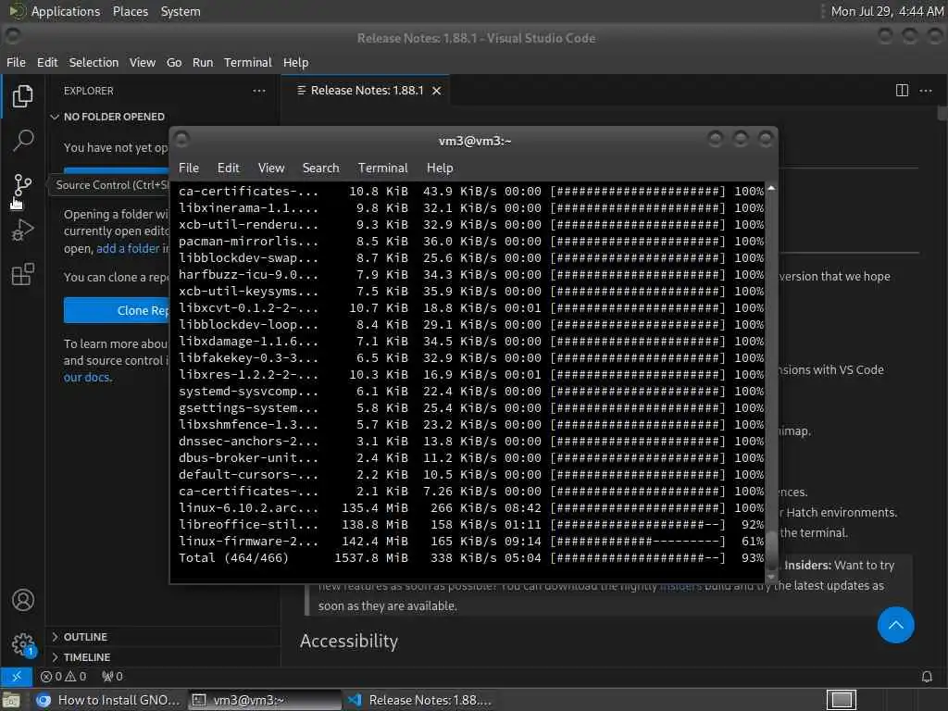Switch to Release Notes taskbar item

(419, 700)
